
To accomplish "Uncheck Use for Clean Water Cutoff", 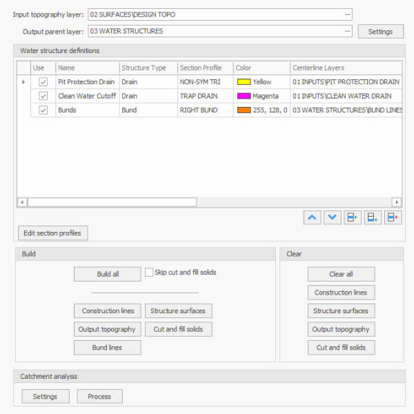I will click(x=43, y=96).
